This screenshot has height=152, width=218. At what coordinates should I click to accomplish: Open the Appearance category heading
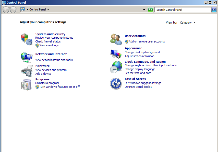(x=134, y=48)
